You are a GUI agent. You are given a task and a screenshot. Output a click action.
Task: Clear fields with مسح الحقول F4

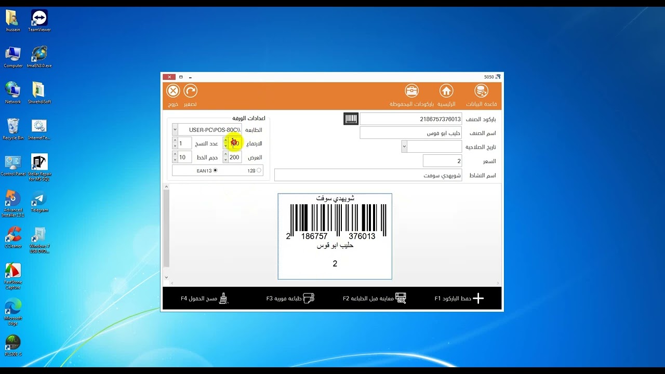(x=205, y=298)
